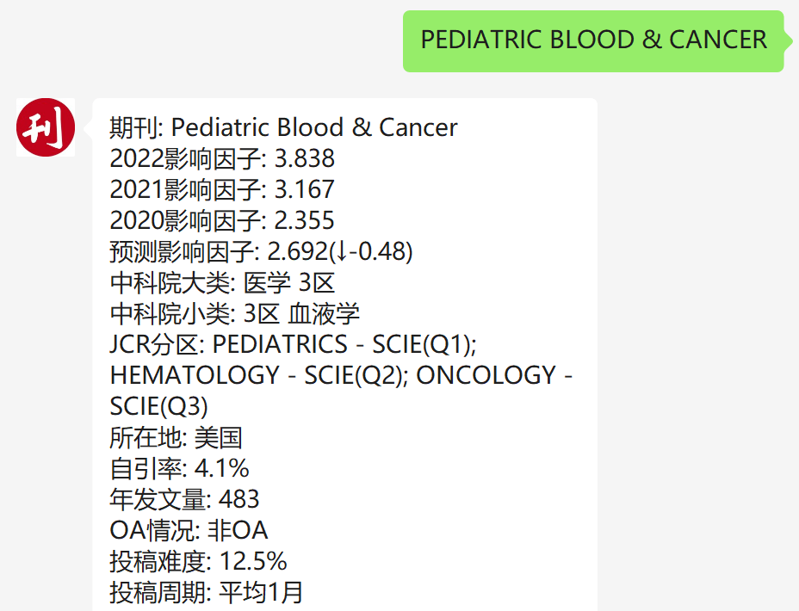Click the 中科院大类 医学 3区 line
799x611 pixels.
[x=222, y=282]
